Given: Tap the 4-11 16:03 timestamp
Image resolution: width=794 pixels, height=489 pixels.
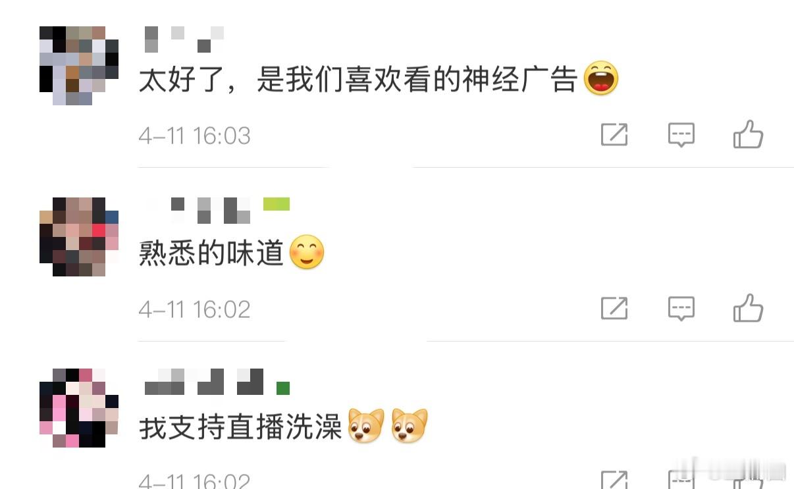Looking at the screenshot, I should click(x=194, y=136).
